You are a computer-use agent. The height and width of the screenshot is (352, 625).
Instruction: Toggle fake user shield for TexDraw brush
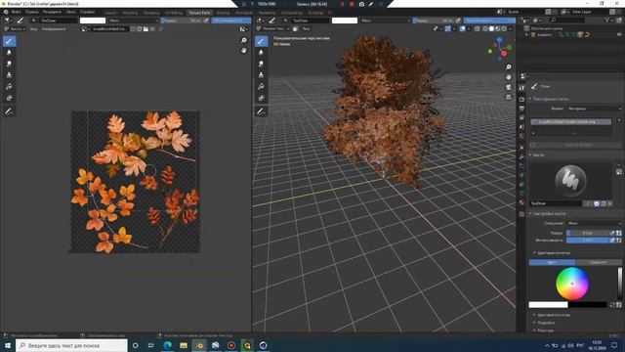(597, 203)
